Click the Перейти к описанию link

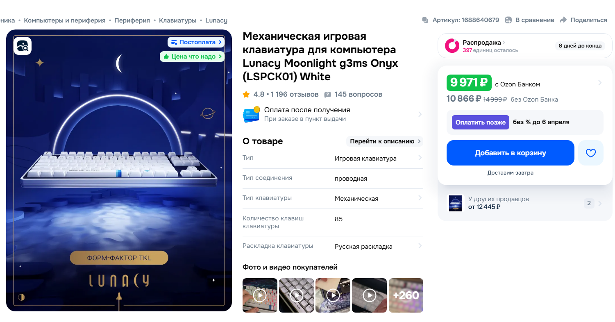click(385, 141)
